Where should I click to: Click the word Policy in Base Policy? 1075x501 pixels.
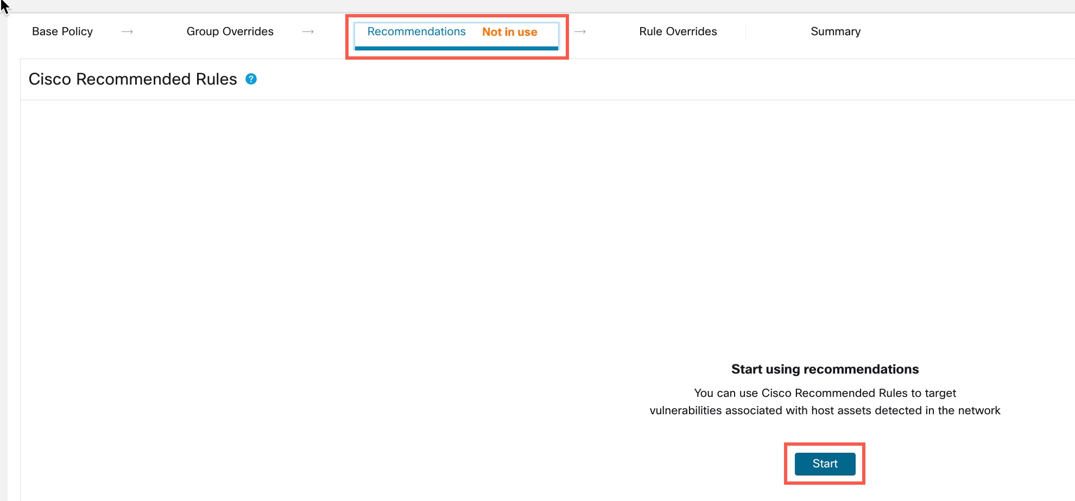pos(77,31)
